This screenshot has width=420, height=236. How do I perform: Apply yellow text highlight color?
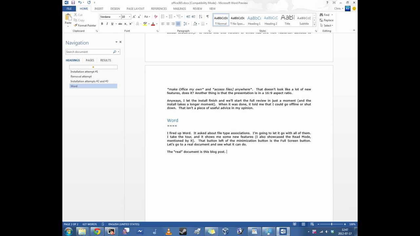[x=145, y=24]
